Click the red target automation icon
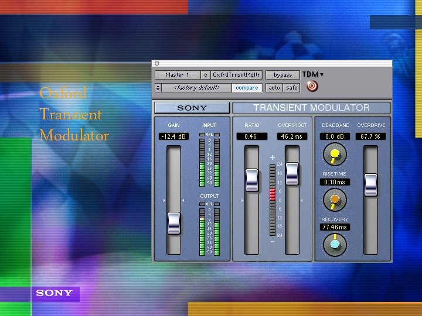Viewport: 422px width, 316px height. (312, 86)
